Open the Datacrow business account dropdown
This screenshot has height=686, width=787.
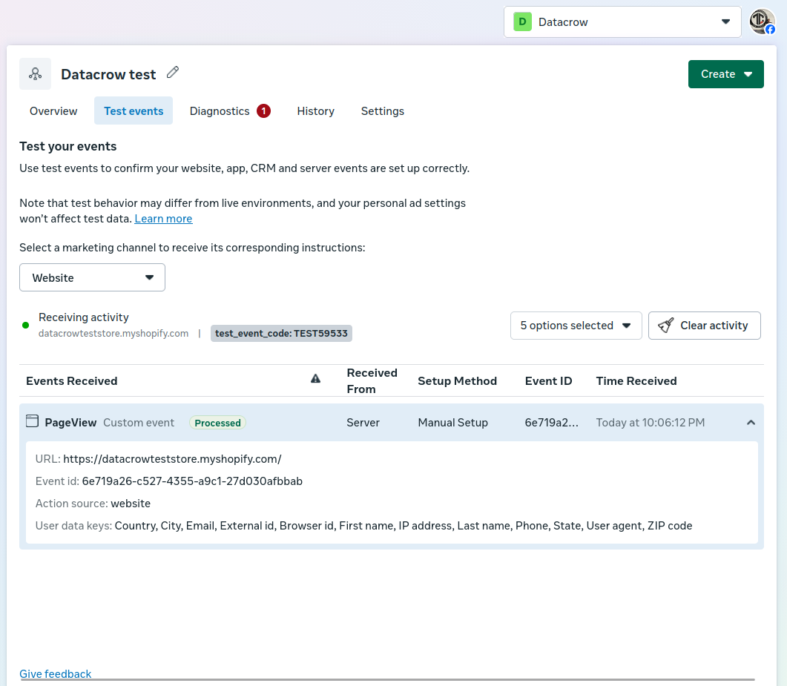tap(622, 22)
